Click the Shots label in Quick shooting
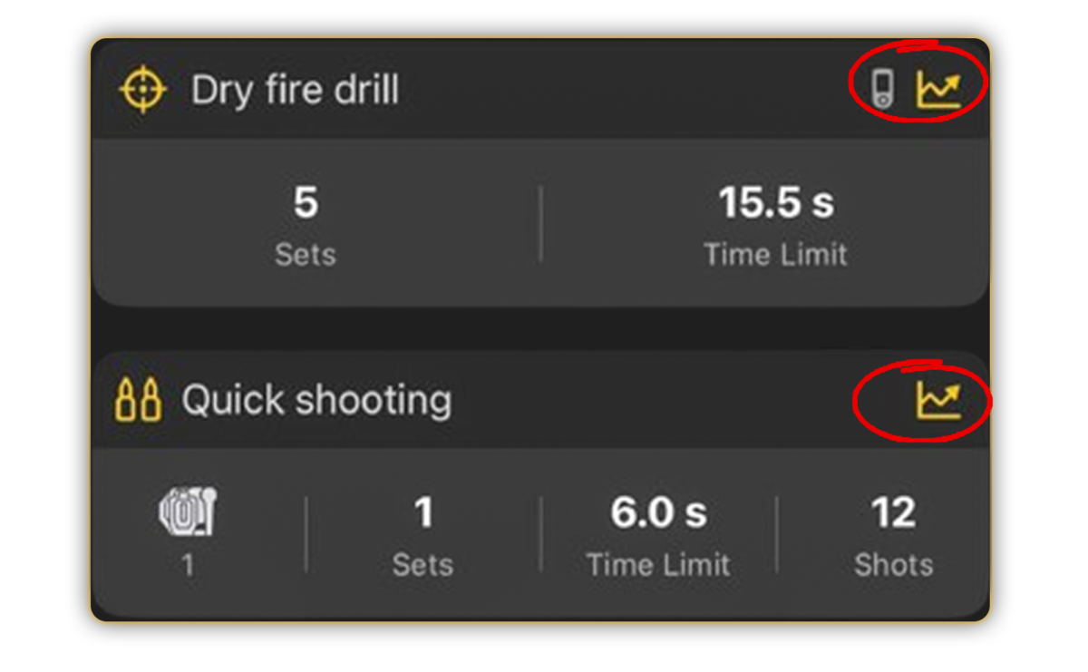This screenshot has width=1088, height=672. tap(893, 565)
